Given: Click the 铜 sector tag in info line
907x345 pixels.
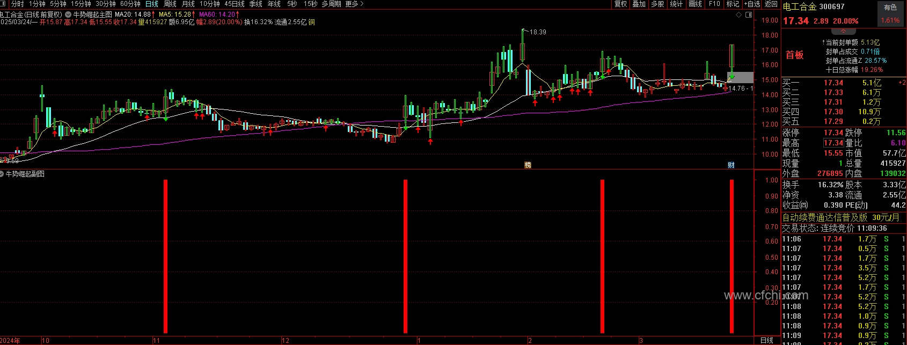Looking at the screenshot, I should tap(312, 22).
